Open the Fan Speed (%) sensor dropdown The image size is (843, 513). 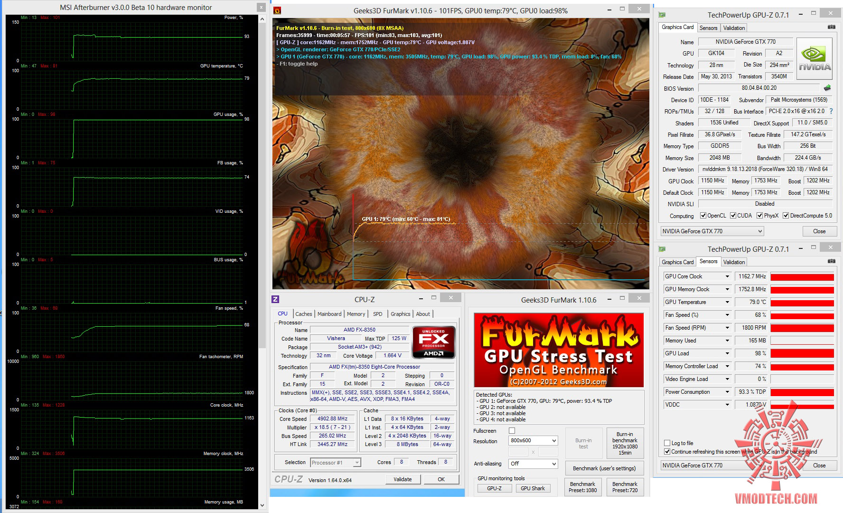point(727,315)
